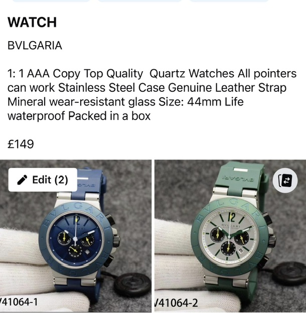Screen dimensions: 306x321
Task: Select the £149 price text
Action: click(21, 144)
